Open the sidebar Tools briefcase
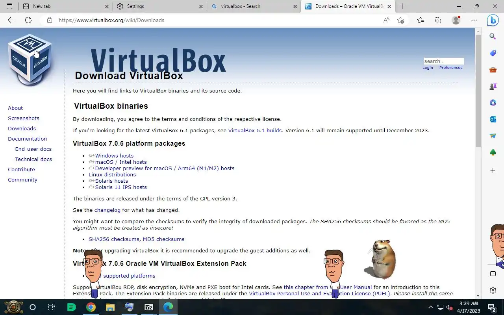 pyautogui.click(x=493, y=70)
